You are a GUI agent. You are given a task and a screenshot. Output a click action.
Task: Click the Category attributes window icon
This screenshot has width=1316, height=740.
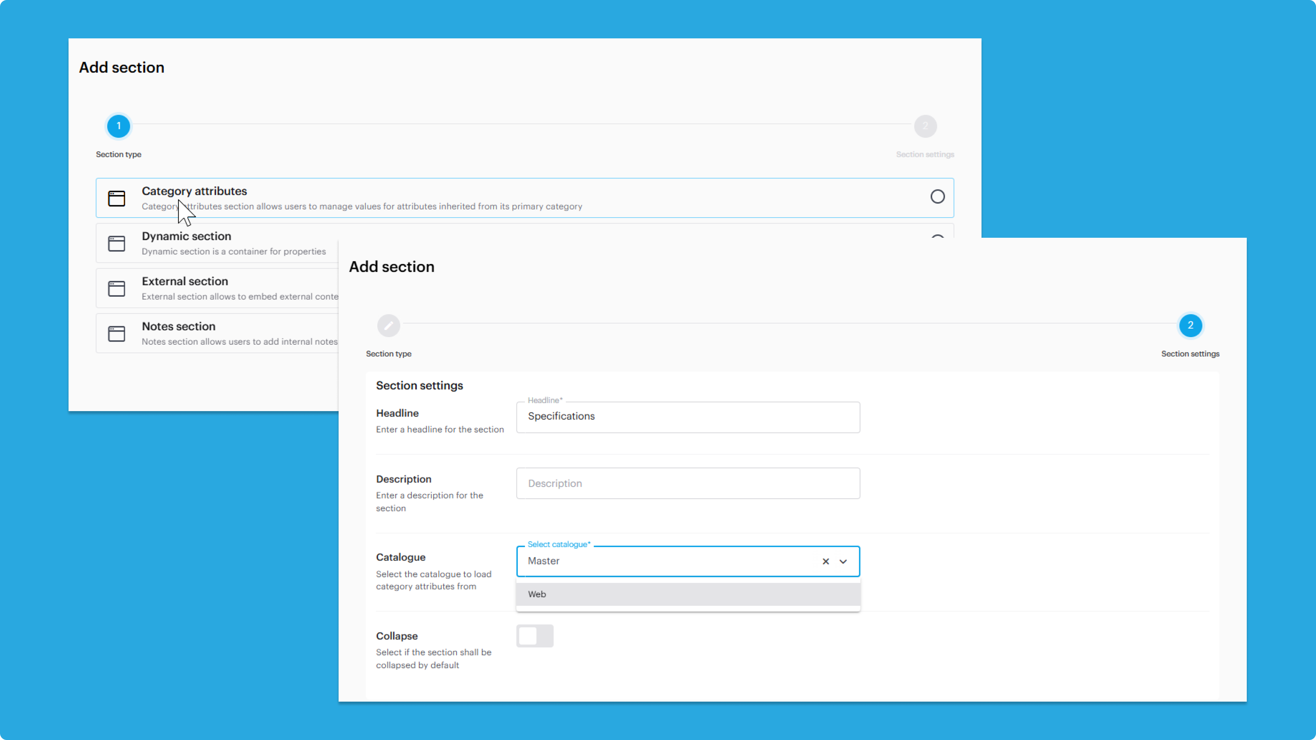(117, 198)
